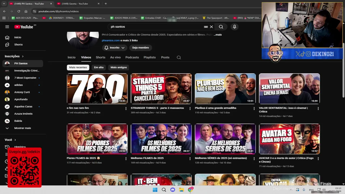This screenshot has height=194, width=345.
Task: Open Shorts in YouTube sidebar
Action: point(18,44)
